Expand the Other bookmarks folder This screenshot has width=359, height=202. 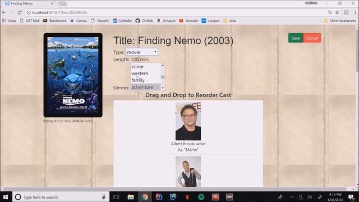340,21
